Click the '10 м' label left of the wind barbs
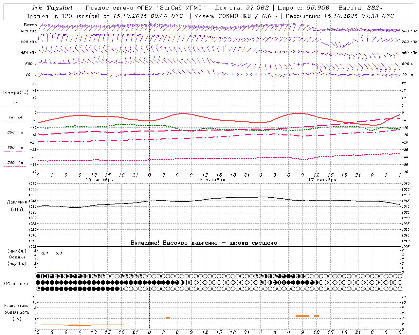 click(32, 75)
